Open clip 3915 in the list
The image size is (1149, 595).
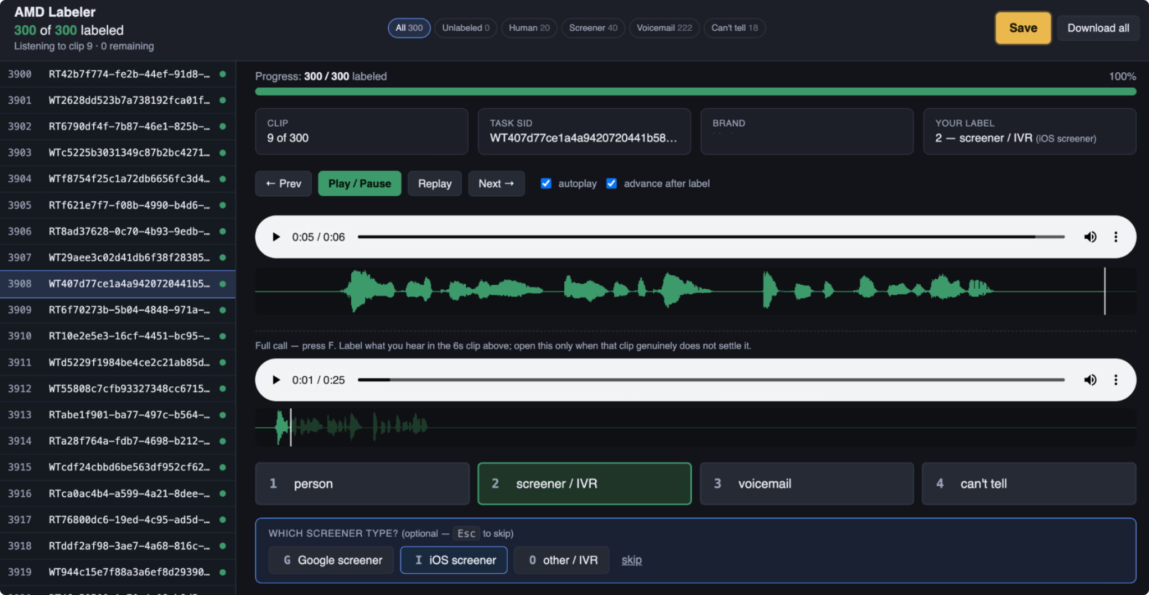pos(117,467)
